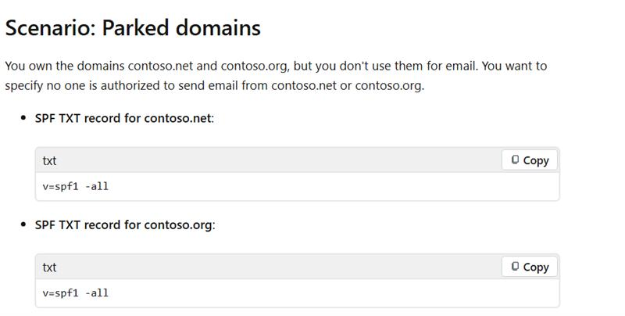Click the 'SPF TXT record for' text in contoso.org bullet
This screenshot has width=625, height=316.
click(x=88, y=224)
